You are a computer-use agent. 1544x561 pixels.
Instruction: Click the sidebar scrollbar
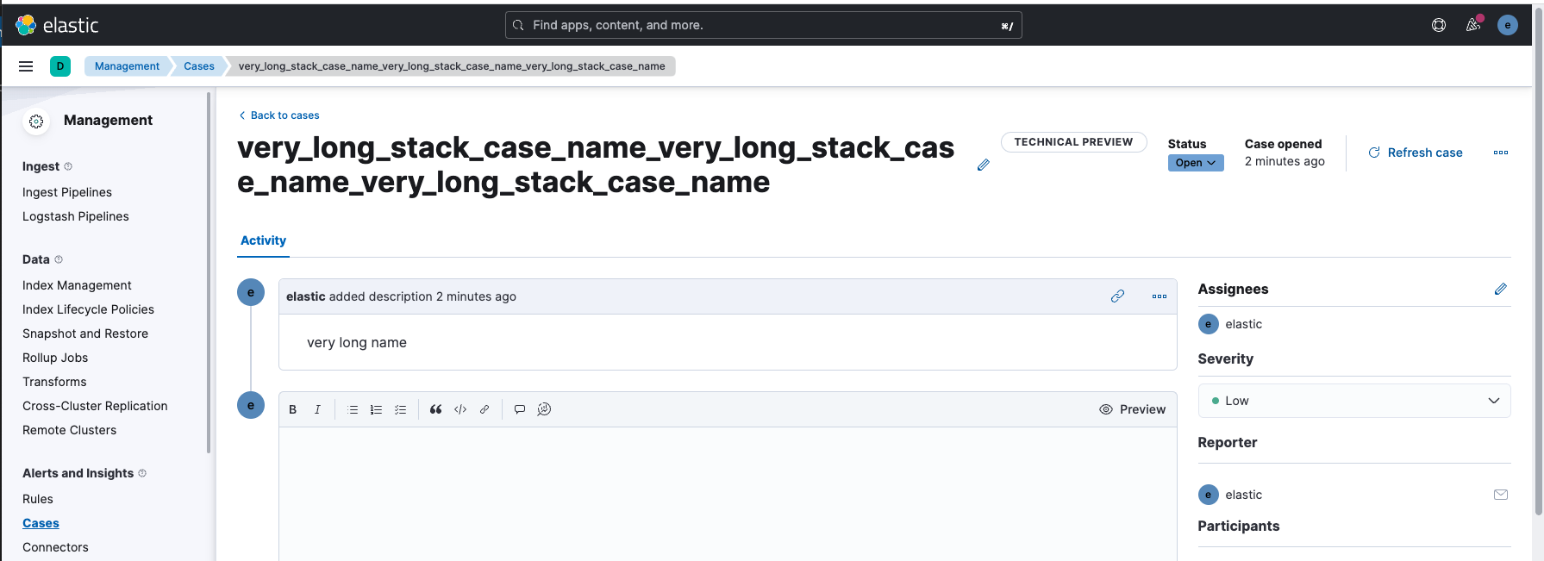(209, 272)
